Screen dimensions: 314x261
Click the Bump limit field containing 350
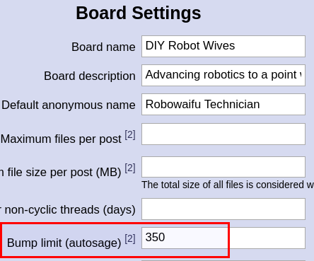223,238
